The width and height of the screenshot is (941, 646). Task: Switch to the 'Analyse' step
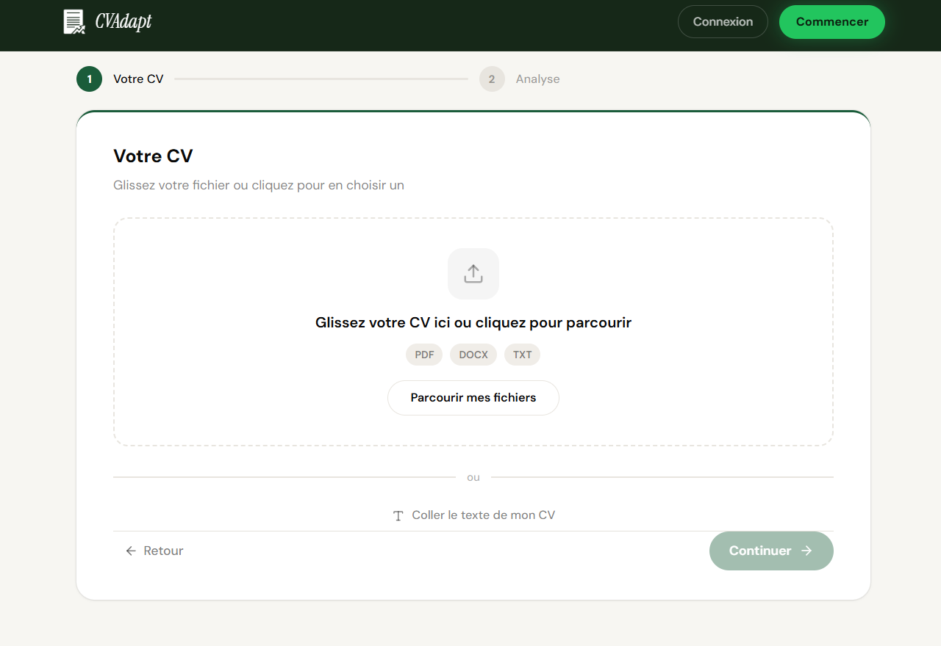537,79
